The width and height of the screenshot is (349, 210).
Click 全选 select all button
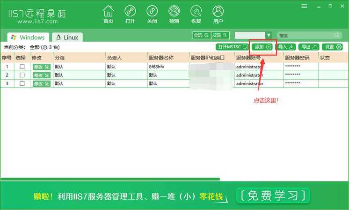(x=202, y=35)
